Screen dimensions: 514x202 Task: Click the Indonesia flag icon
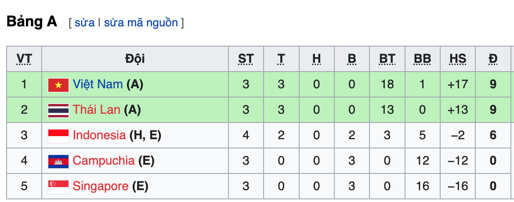tap(58, 136)
